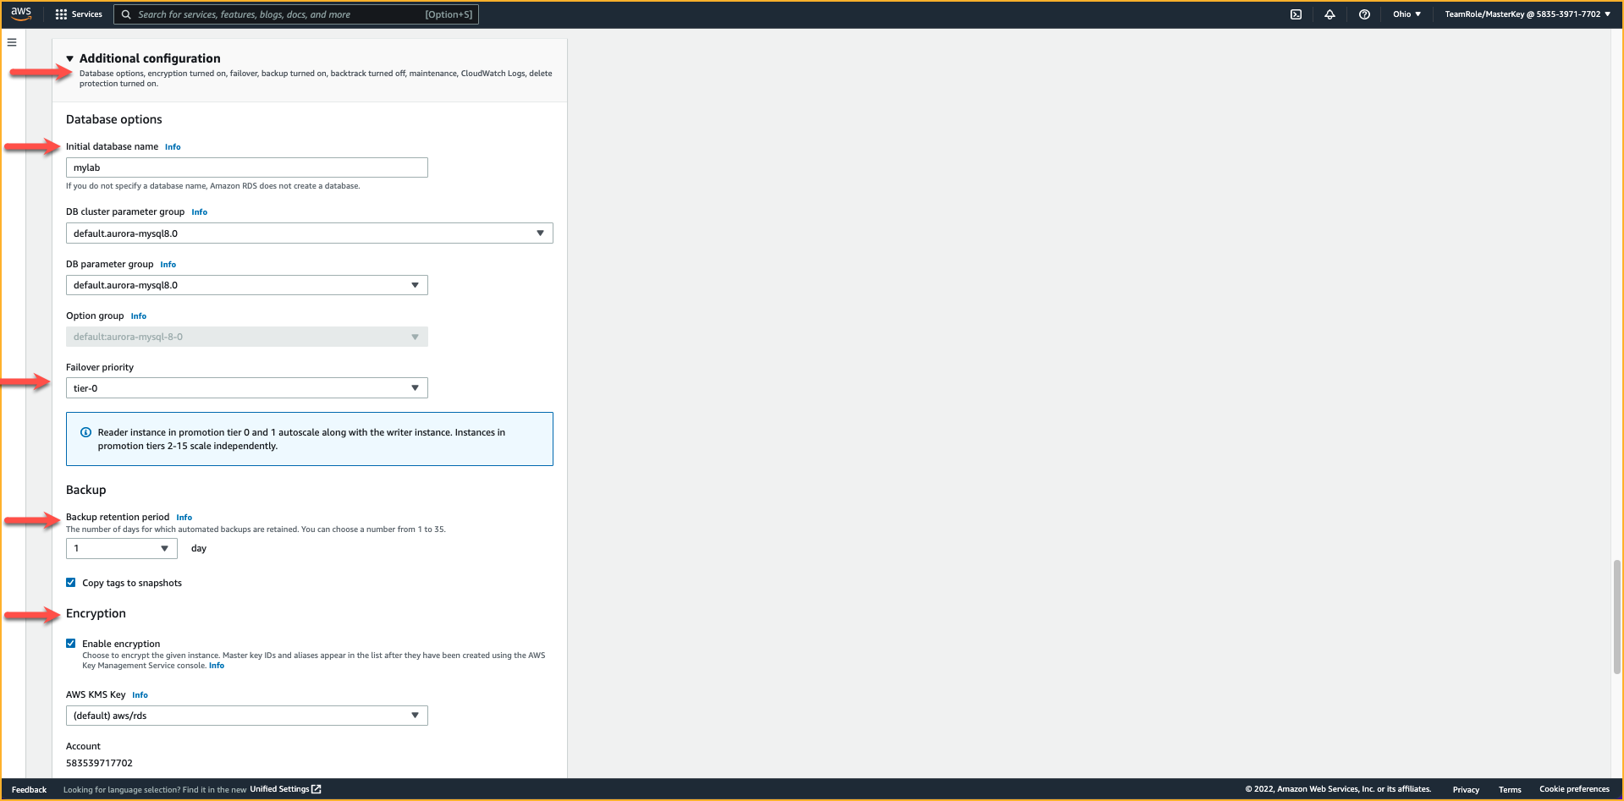Open the notifications bell icon

[x=1329, y=14]
